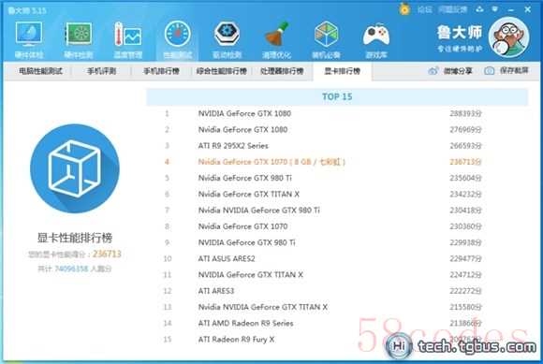Open the 清理优化 cleanup broom icon

276,39
